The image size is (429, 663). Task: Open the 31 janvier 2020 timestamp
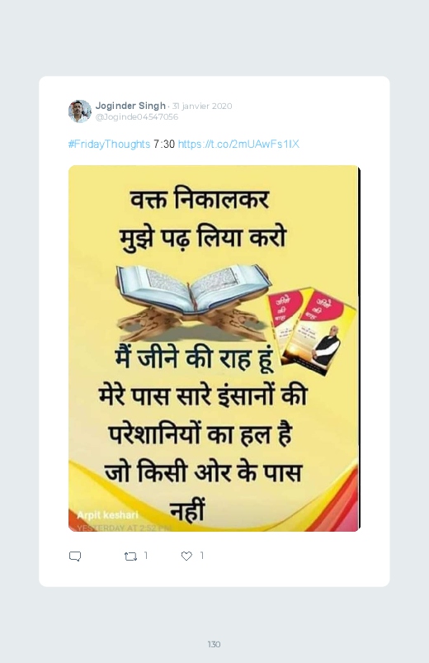pyautogui.click(x=202, y=107)
